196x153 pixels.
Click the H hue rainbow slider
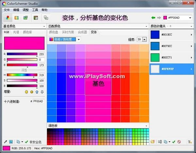click(x=22, y=75)
